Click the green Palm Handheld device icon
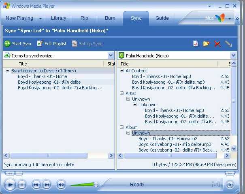 [x=121, y=55]
